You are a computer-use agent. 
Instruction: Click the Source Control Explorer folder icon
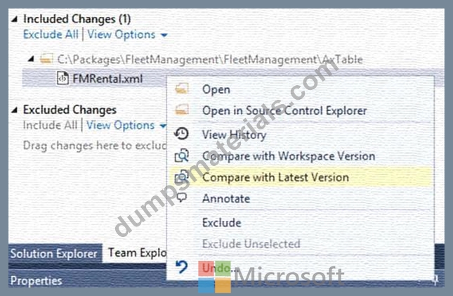pos(182,110)
